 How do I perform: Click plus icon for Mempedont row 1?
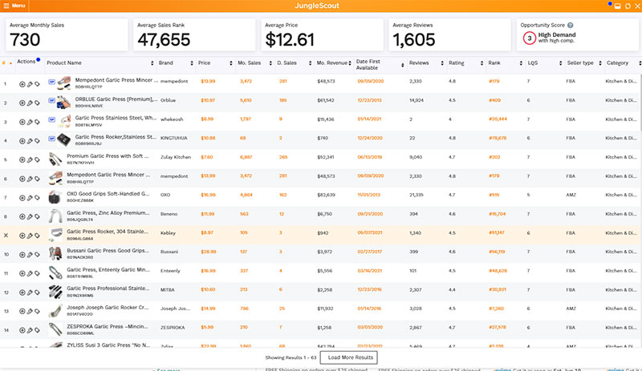pyautogui.click(x=22, y=84)
